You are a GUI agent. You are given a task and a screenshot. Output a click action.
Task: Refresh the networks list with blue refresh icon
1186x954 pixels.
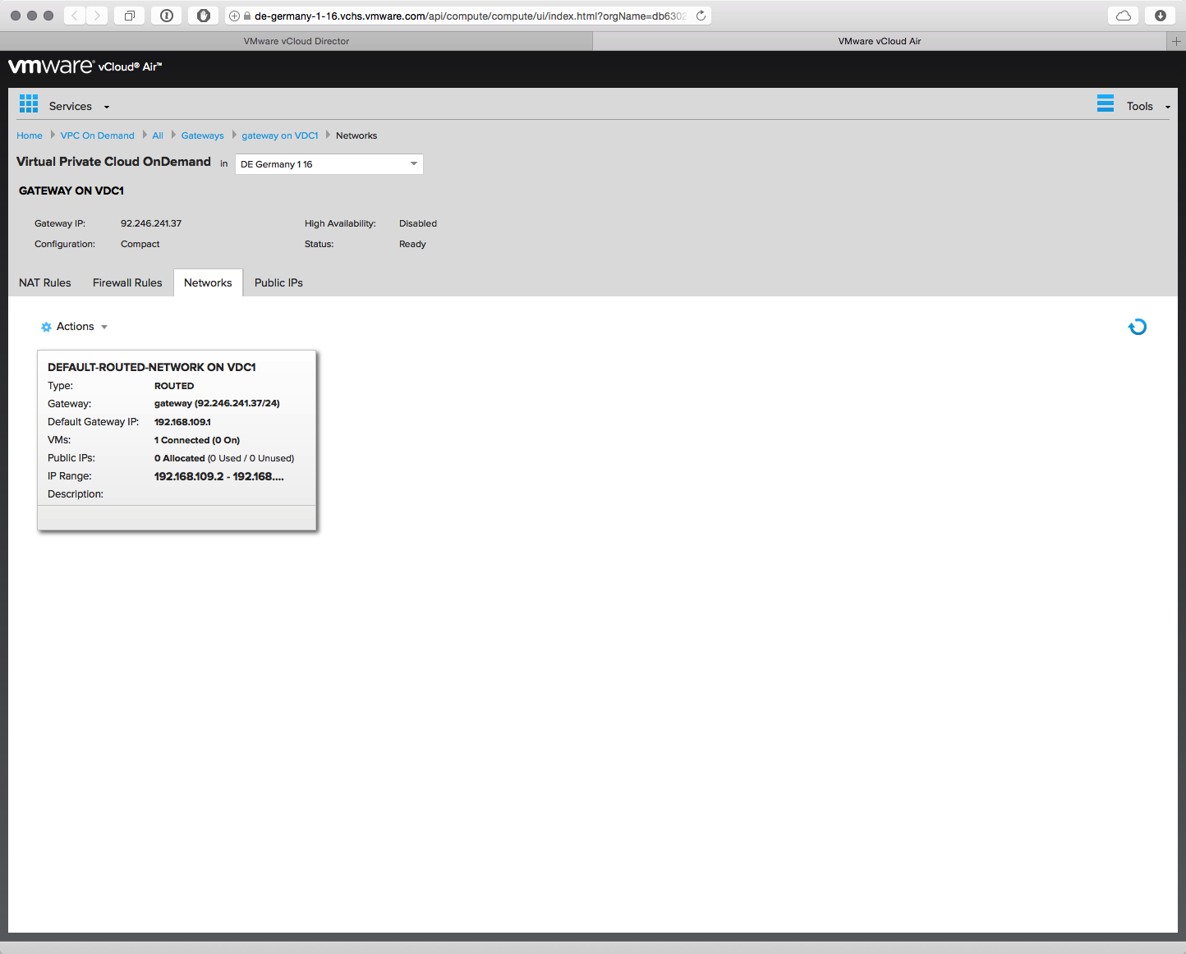(x=1137, y=327)
